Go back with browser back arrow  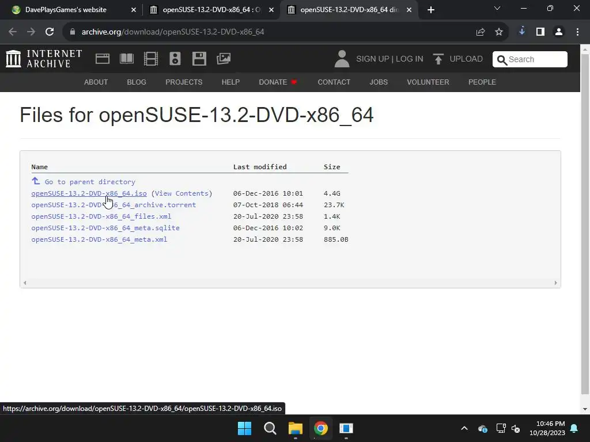tap(13, 32)
